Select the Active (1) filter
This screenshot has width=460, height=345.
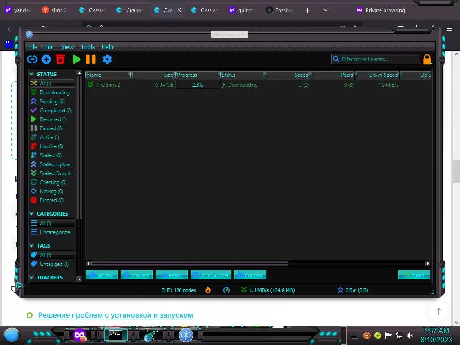coord(52,137)
